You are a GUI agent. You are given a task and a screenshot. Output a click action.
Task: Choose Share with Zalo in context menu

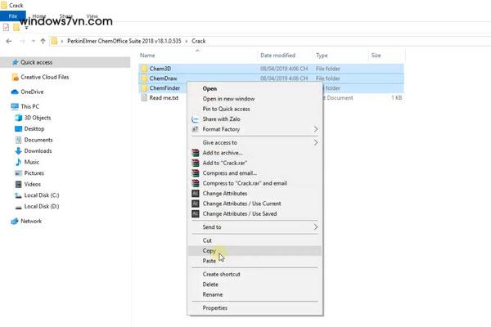[221, 119]
